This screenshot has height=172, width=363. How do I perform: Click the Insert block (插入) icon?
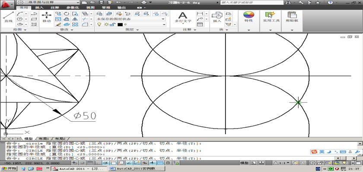click(217, 17)
